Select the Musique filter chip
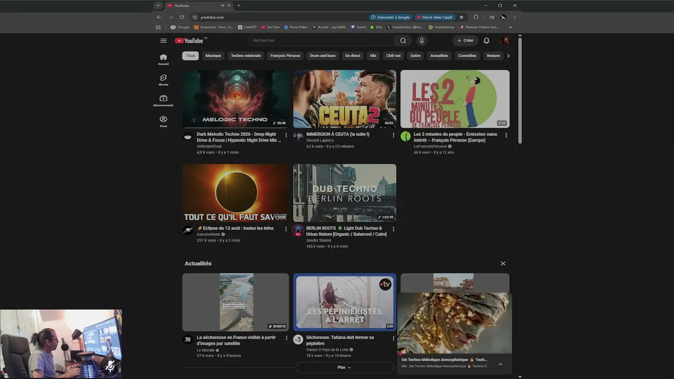This screenshot has height=379, width=674. 213,56
